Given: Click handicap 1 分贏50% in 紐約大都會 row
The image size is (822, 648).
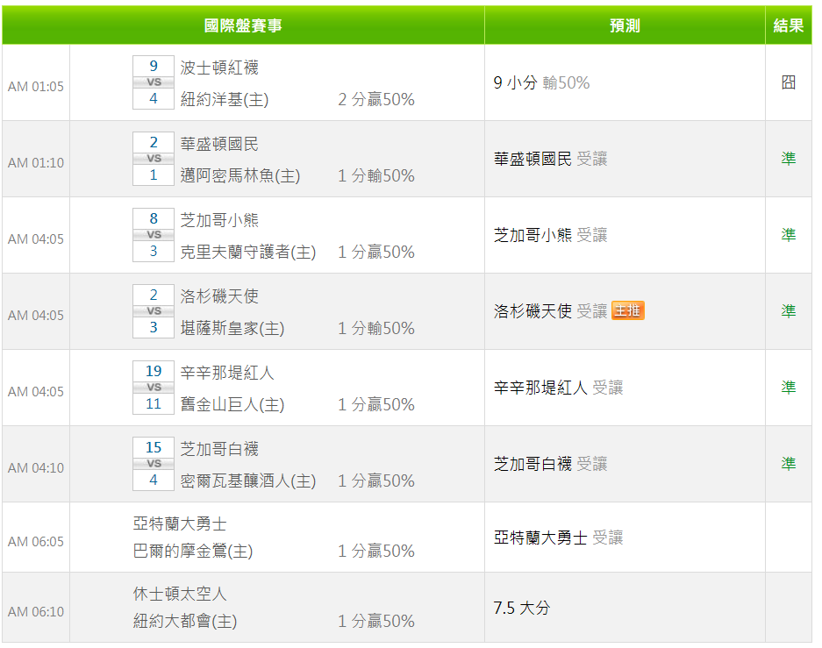Looking at the screenshot, I should click(375, 622).
